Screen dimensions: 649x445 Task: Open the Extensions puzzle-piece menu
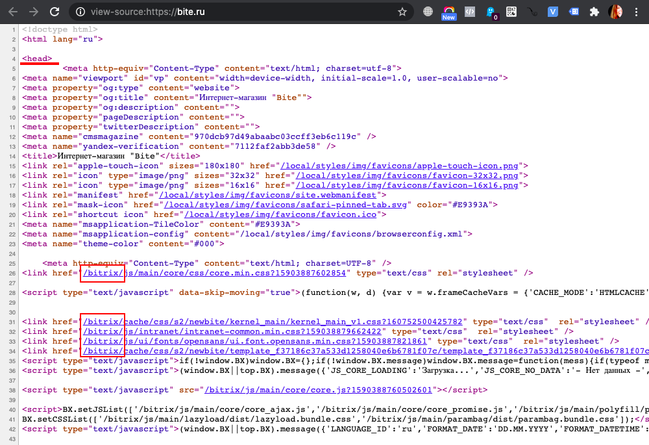point(594,12)
